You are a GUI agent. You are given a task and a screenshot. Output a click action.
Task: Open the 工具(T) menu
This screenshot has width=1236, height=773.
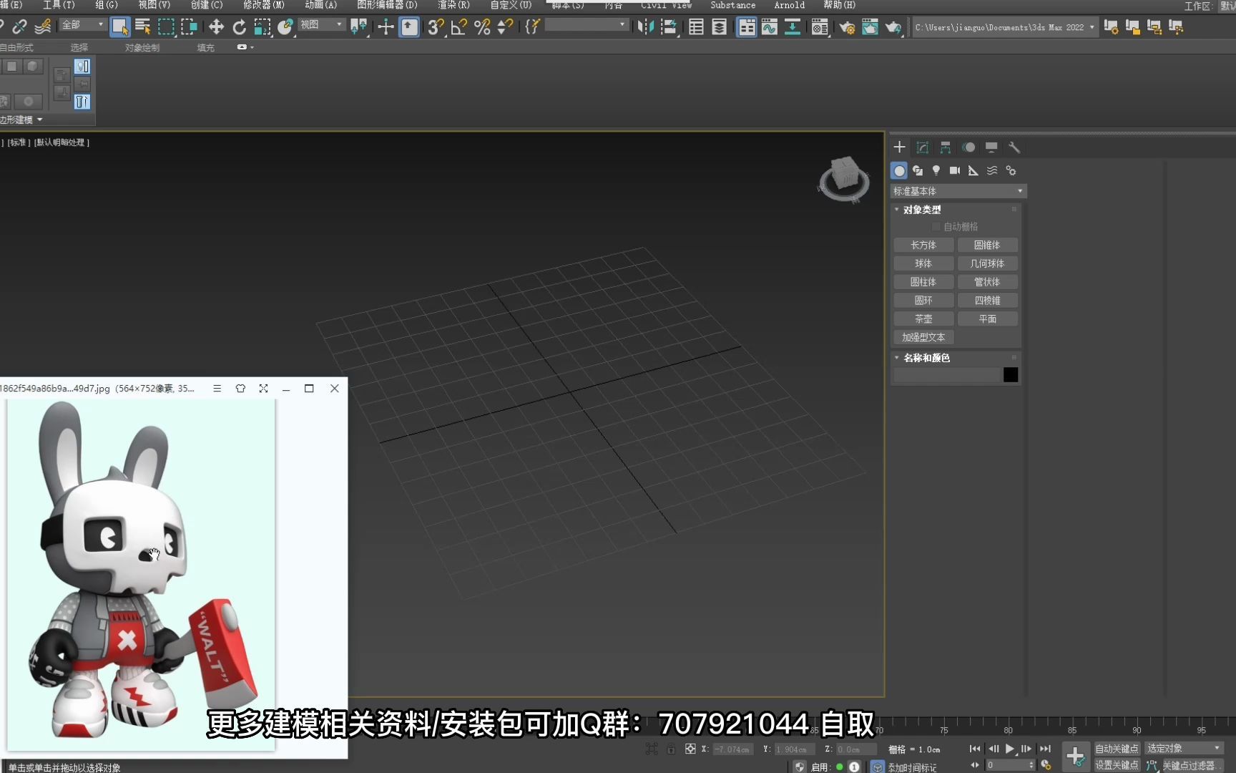coord(59,5)
